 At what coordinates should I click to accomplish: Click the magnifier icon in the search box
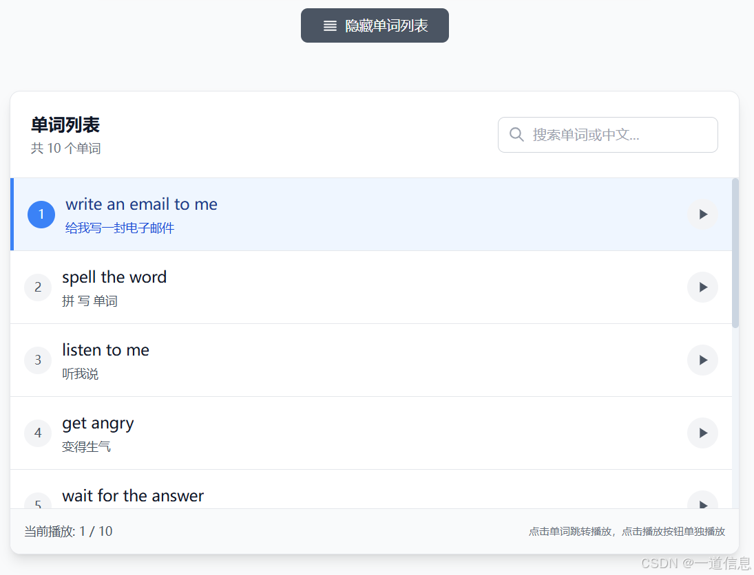coord(516,135)
